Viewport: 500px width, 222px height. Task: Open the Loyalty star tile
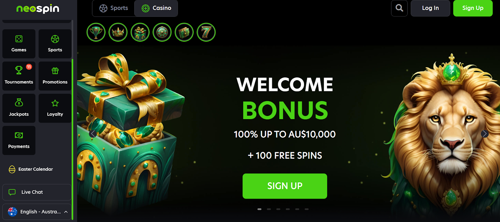tap(55, 108)
